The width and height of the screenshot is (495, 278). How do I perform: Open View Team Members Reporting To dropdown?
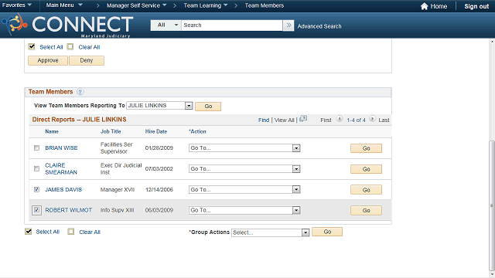[159, 106]
